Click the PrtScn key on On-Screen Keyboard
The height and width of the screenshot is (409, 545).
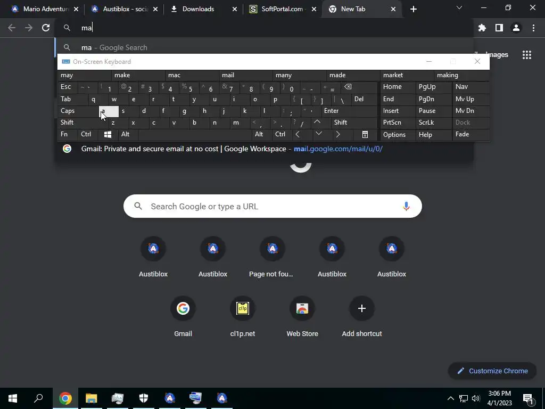click(398, 122)
